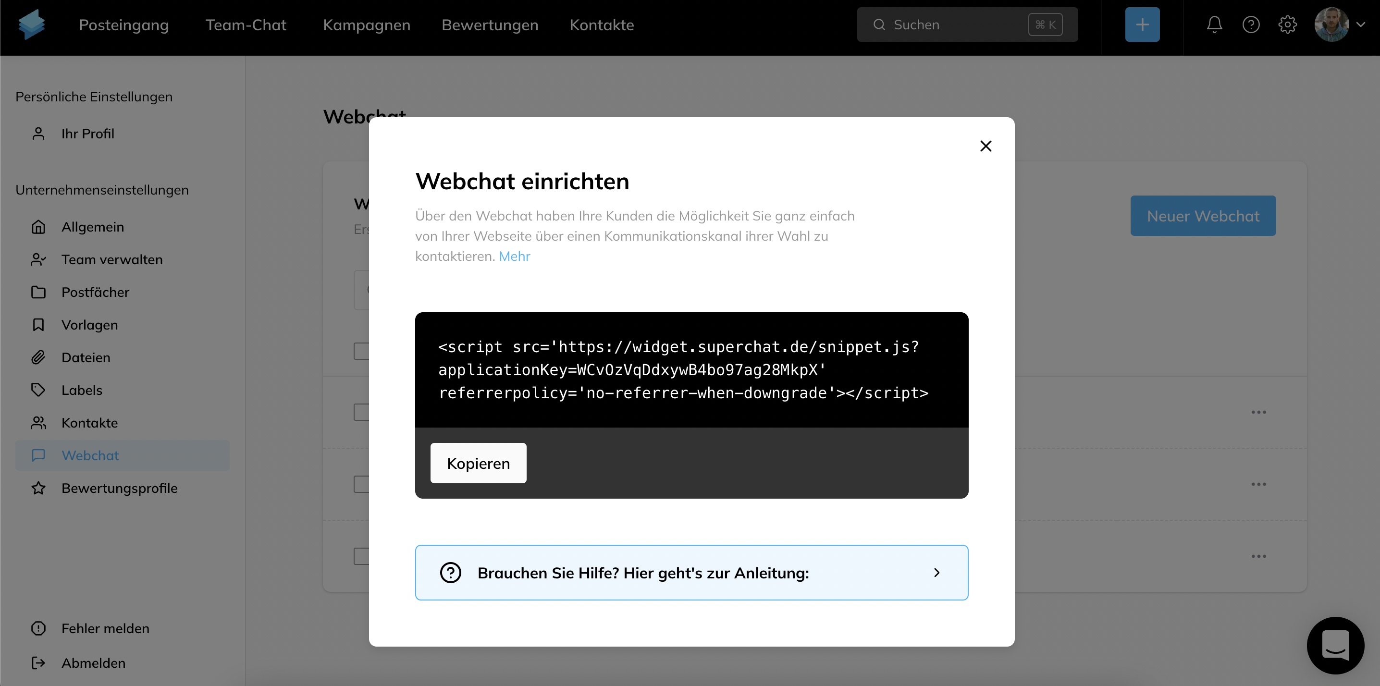Select Webchat in the sidebar

click(123, 456)
